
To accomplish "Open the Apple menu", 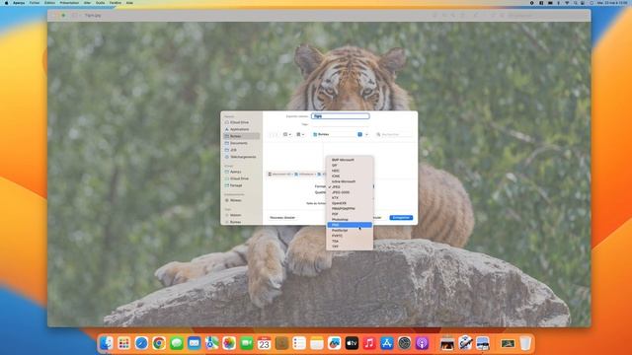I will click(6, 3).
